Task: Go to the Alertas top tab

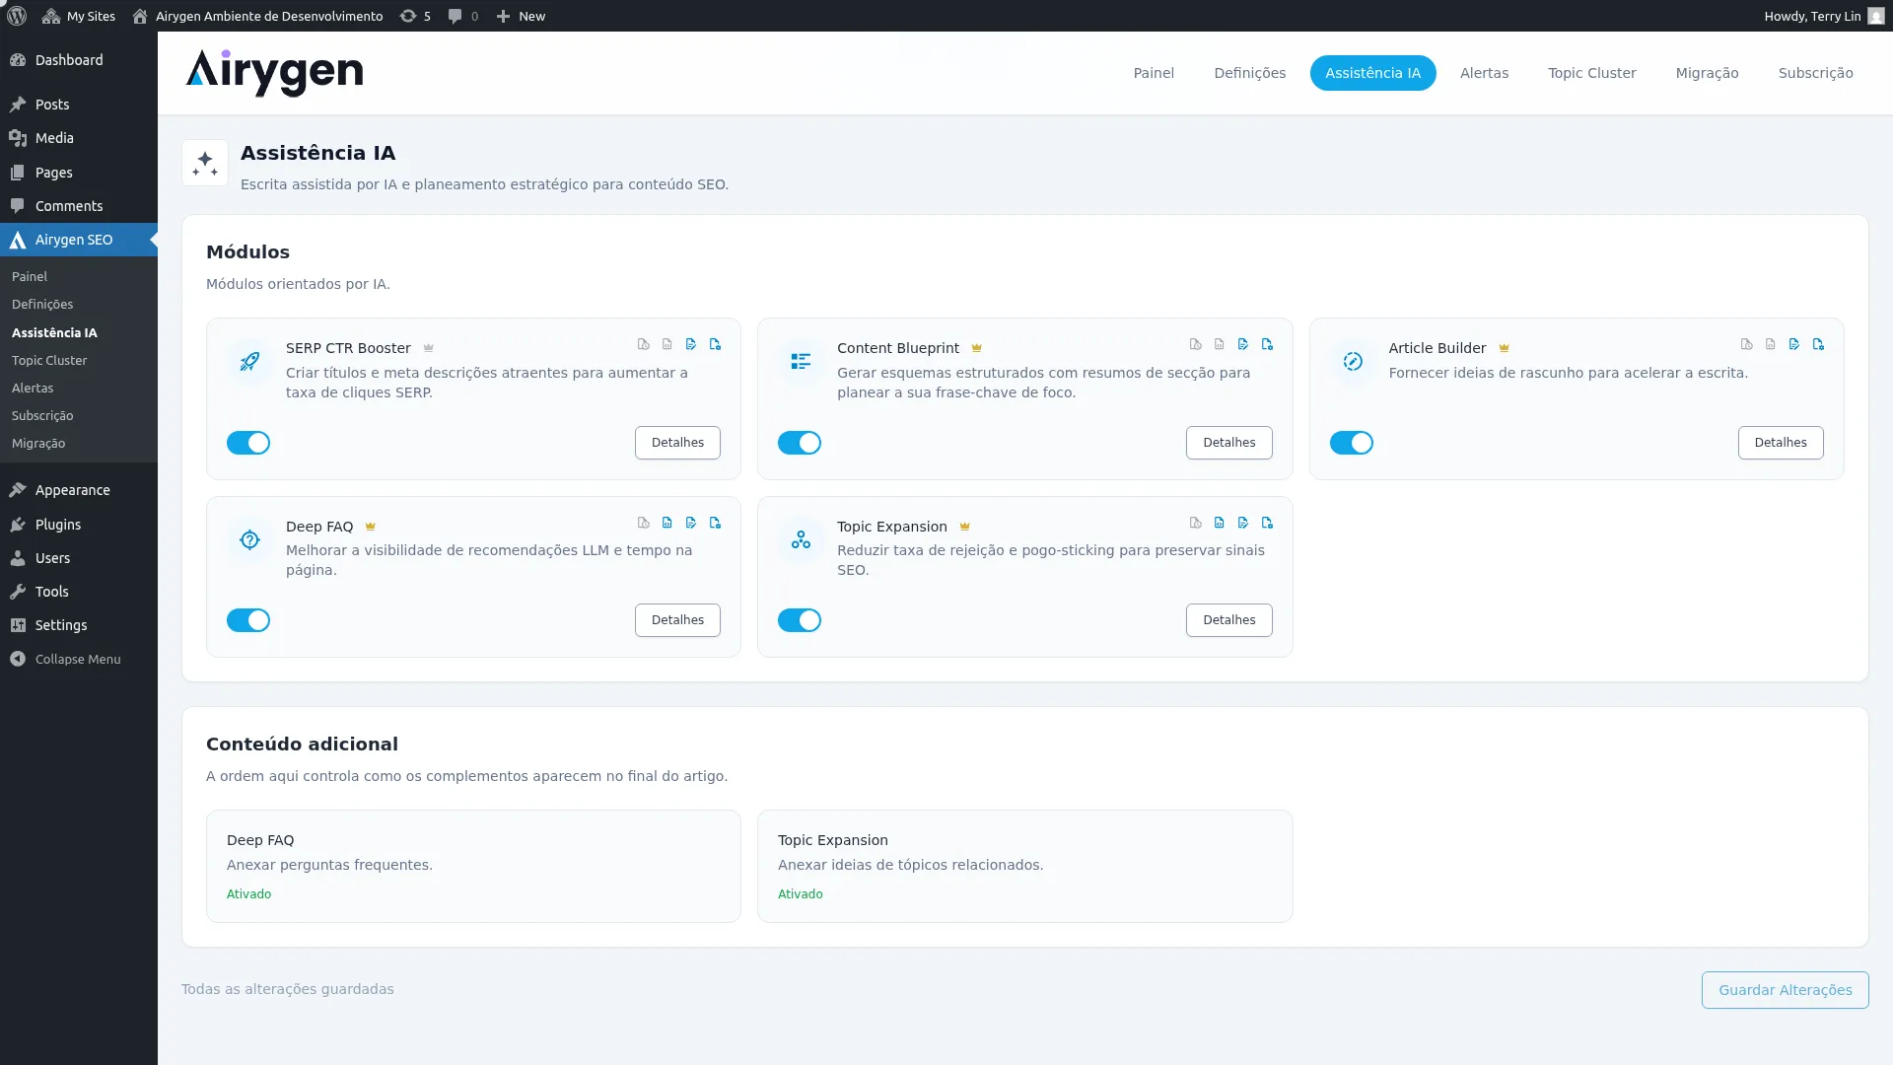Action: (1485, 73)
